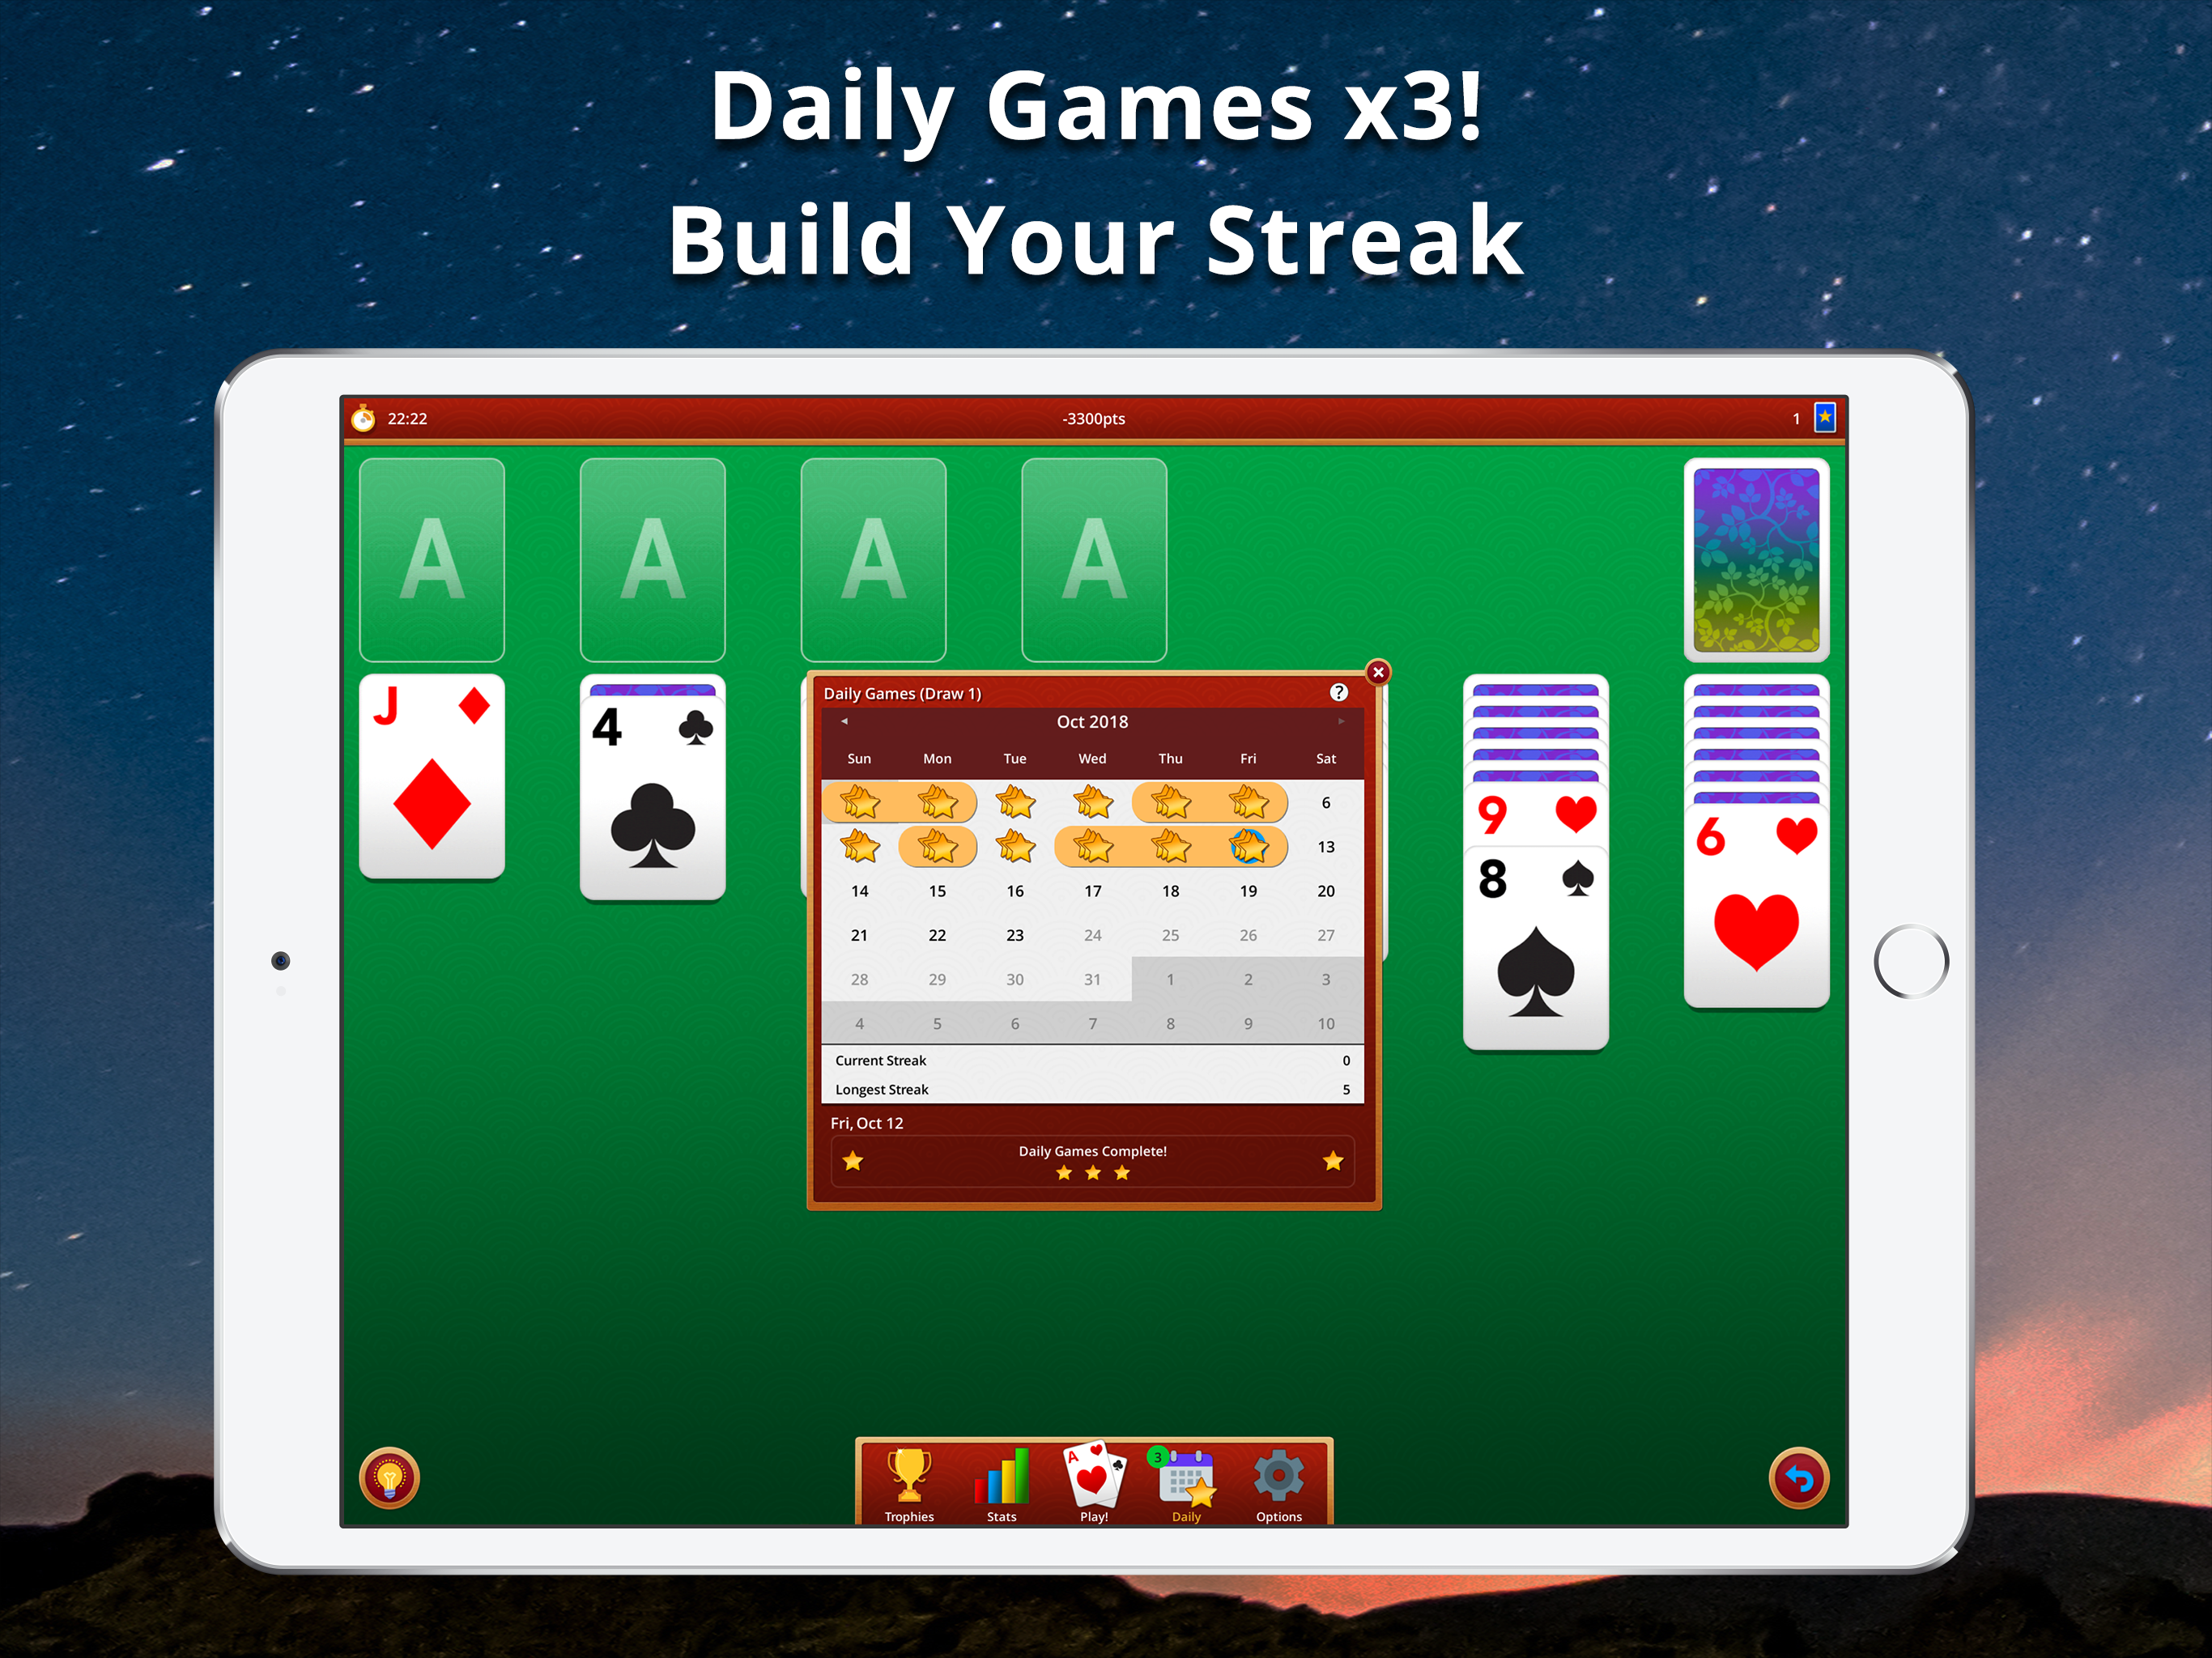Open the Options settings gear icon
This screenshot has height=1658, width=2212.
[1280, 1486]
